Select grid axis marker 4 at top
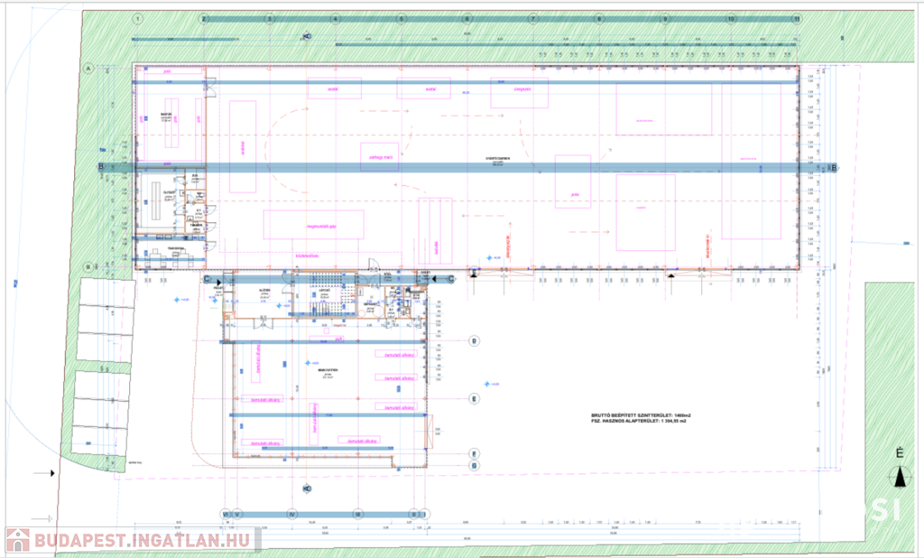Screen dimensions: 924x558 pyautogui.click(x=336, y=18)
